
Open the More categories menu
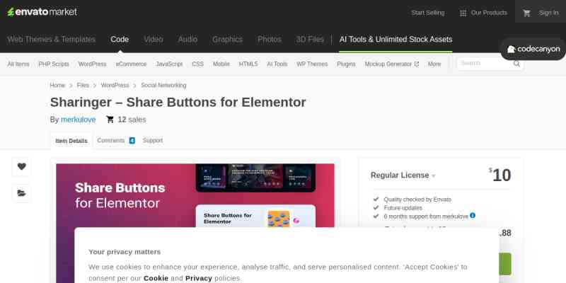point(434,64)
